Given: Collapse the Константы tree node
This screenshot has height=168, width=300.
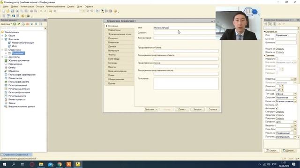Looking at the screenshot, I should pos(2,39).
